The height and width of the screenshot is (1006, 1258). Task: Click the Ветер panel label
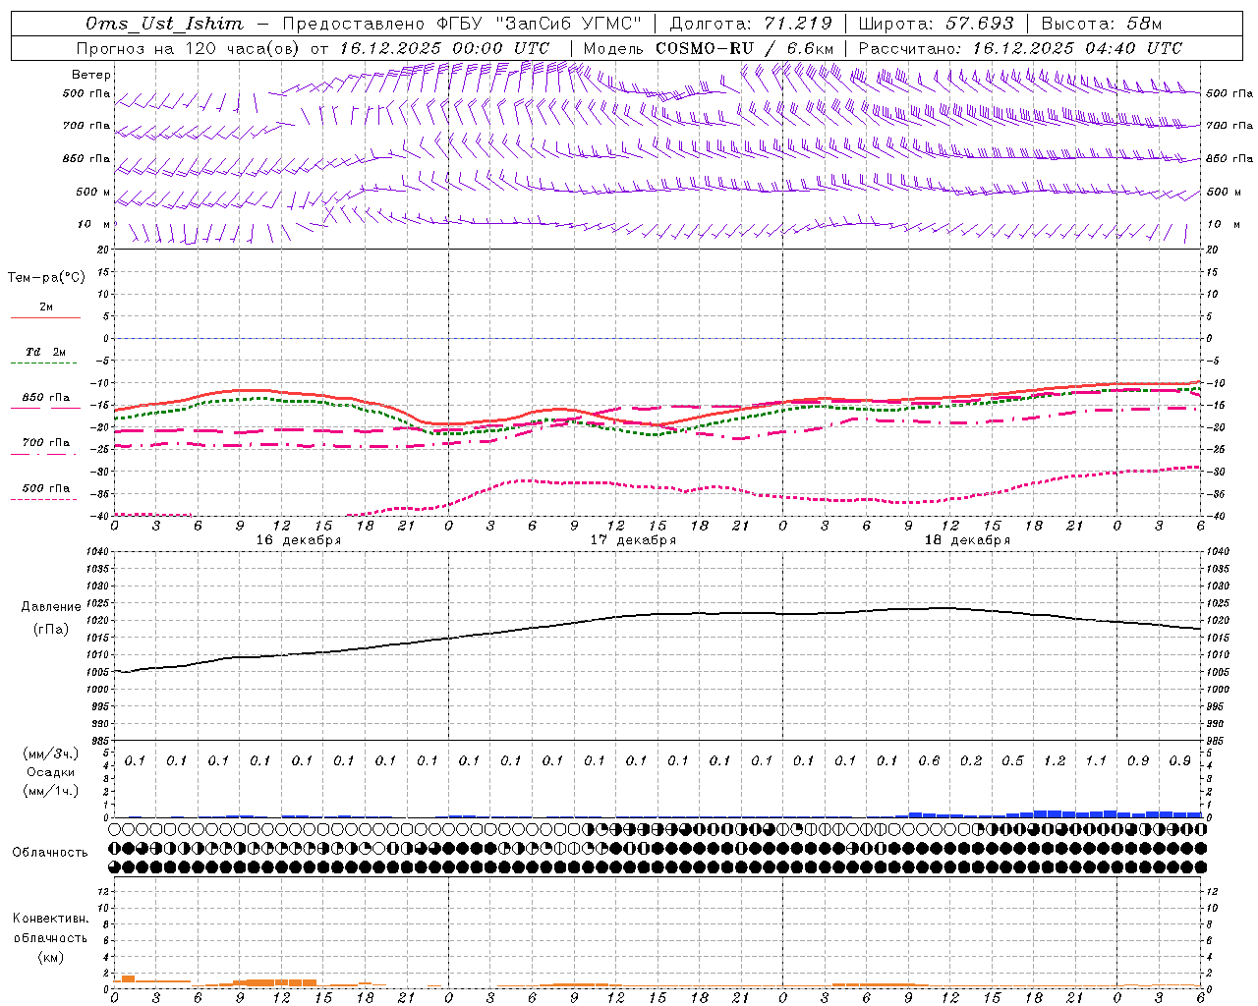click(91, 75)
